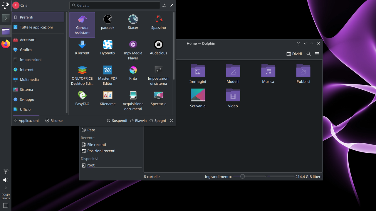Open Firefox from the side panel
376x211 pixels.
coord(6,44)
